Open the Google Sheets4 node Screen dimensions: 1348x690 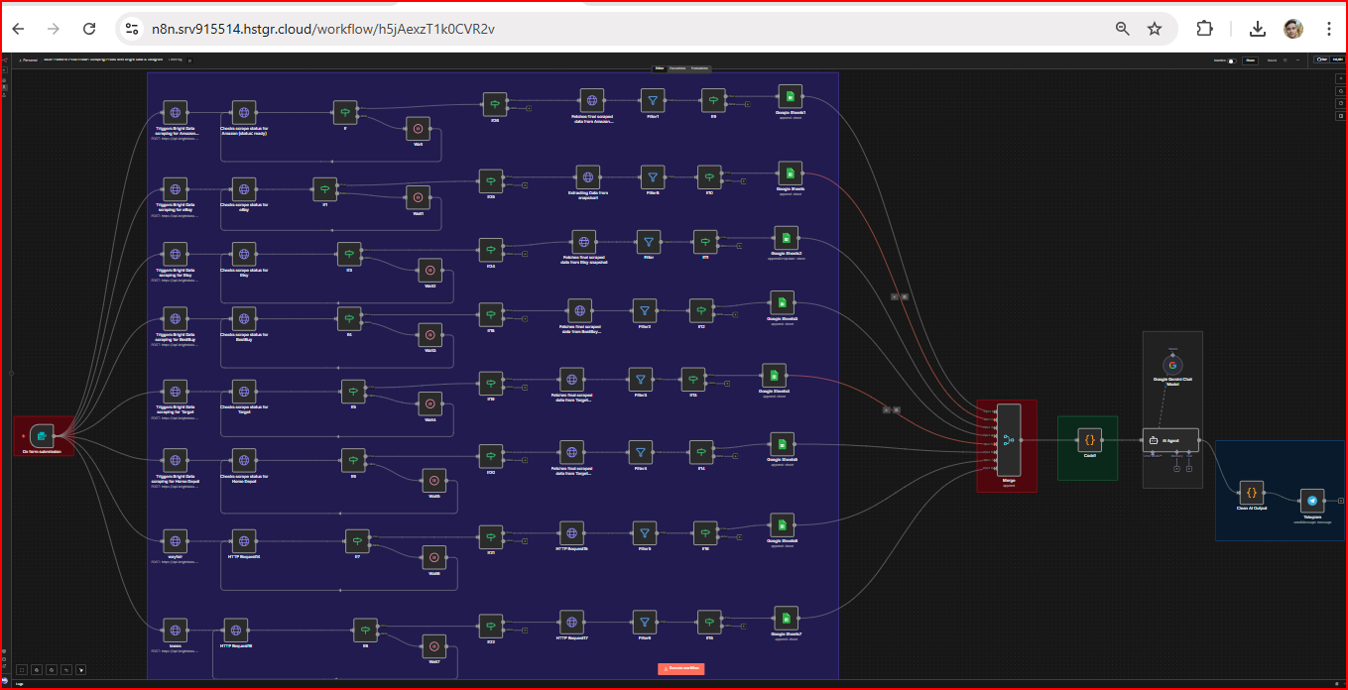774,375
